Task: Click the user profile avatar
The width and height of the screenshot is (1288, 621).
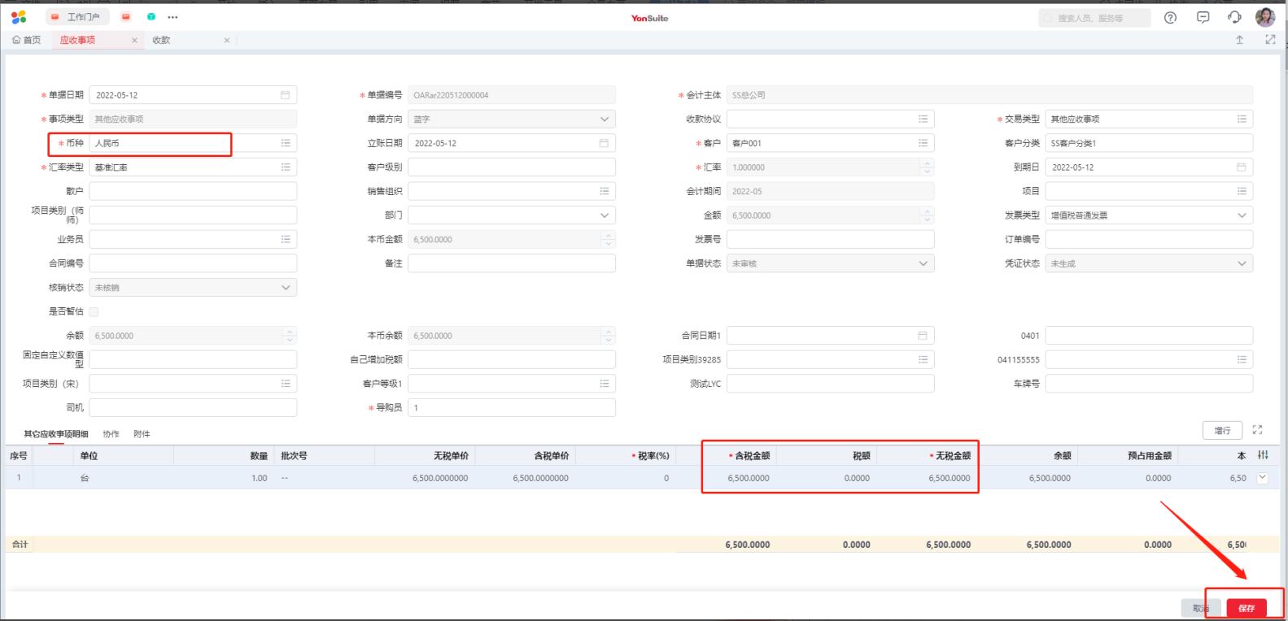Action: click(1264, 17)
